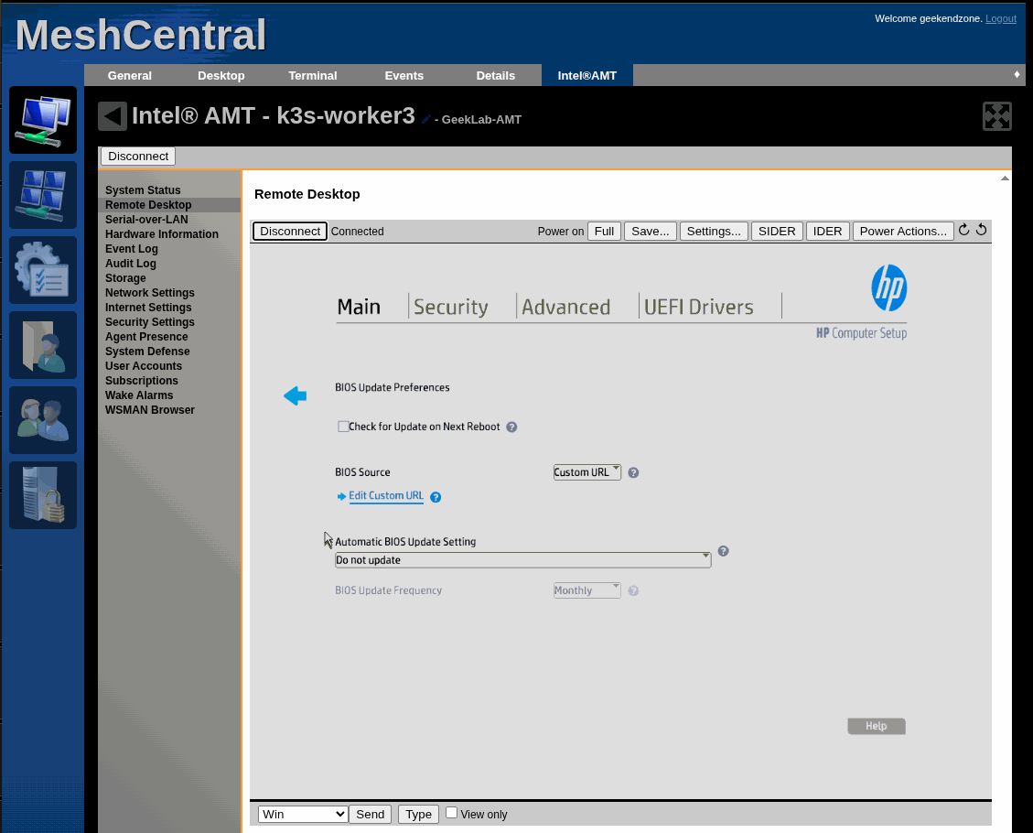Open Event Log in the side menu
Viewport: 1033px width, 833px height.
(131, 249)
